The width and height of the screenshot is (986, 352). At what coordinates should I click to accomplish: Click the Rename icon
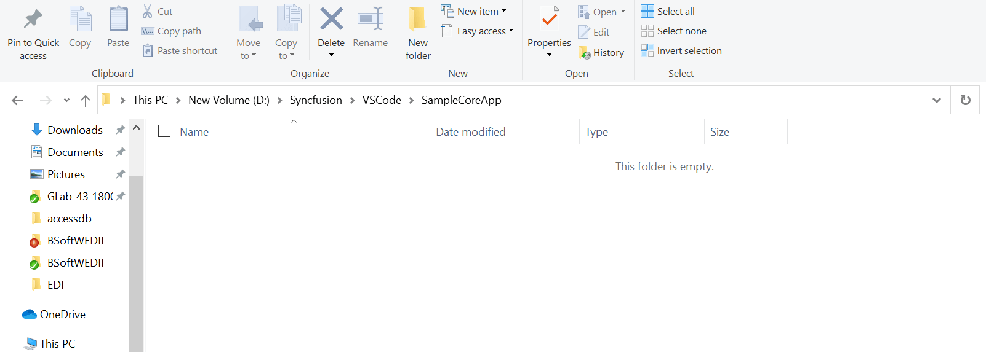[x=371, y=18]
